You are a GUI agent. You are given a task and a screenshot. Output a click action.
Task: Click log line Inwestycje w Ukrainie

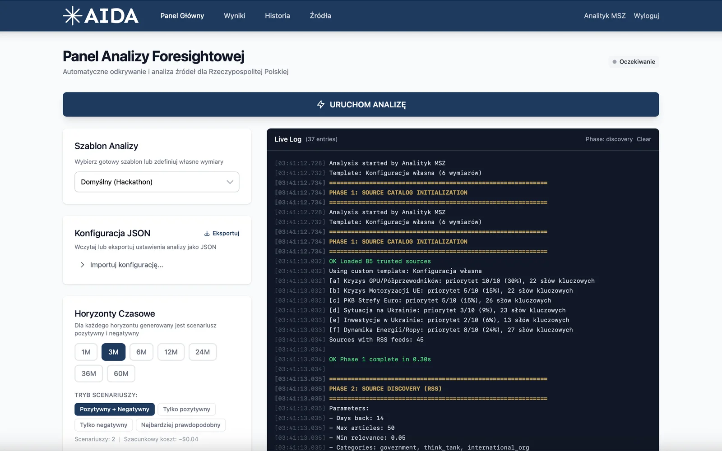pos(449,320)
